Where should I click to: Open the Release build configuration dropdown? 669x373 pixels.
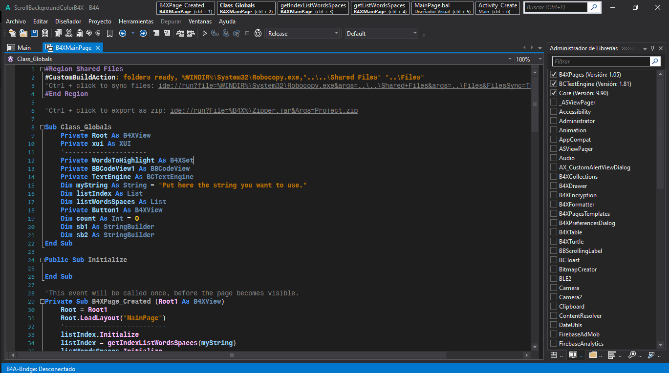tap(303, 33)
